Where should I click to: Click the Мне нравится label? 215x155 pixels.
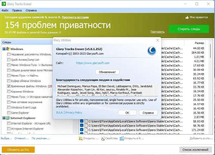(x=199, y=17)
